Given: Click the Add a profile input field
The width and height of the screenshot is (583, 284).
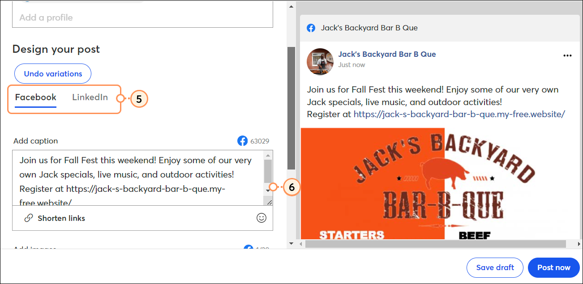Looking at the screenshot, I should click(142, 18).
